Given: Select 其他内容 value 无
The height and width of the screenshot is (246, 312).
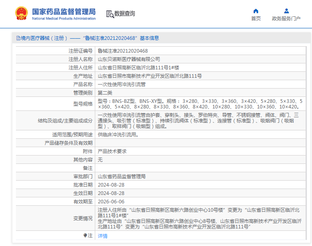Looking at the screenshot, I should click(100, 159).
